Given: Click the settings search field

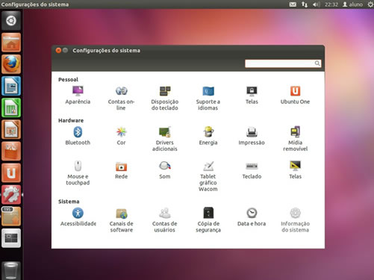Looking at the screenshot, I should [x=283, y=63].
